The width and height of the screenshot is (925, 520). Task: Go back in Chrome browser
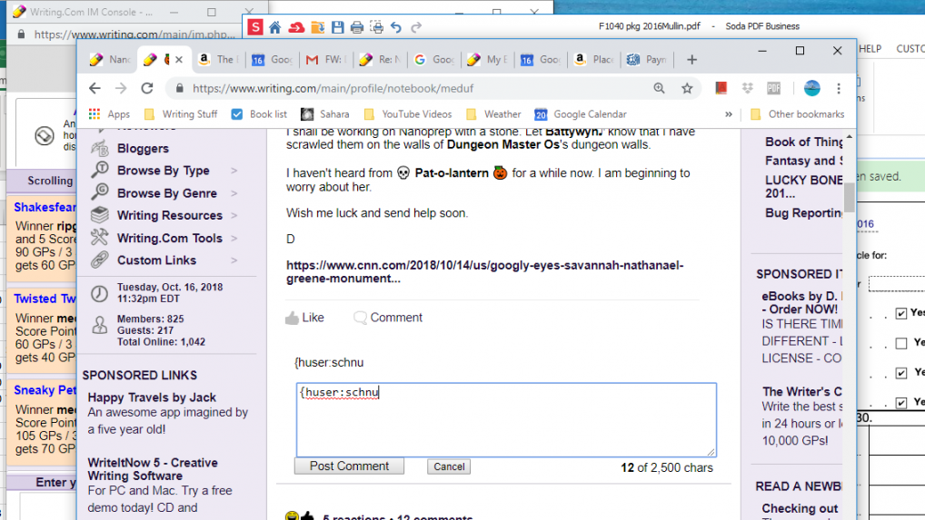coord(94,88)
